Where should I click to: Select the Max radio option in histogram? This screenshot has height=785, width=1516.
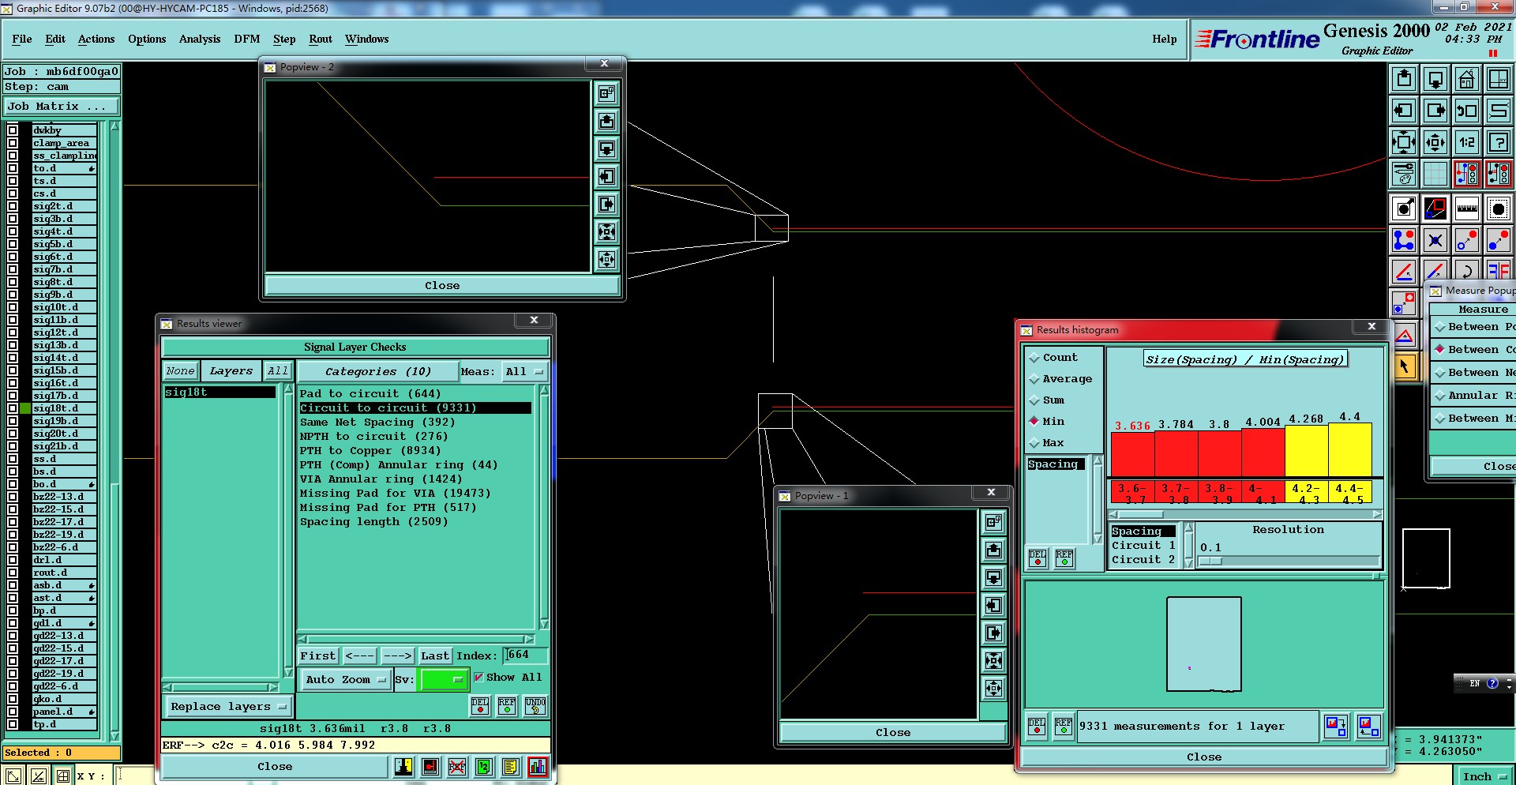tap(1034, 443)
